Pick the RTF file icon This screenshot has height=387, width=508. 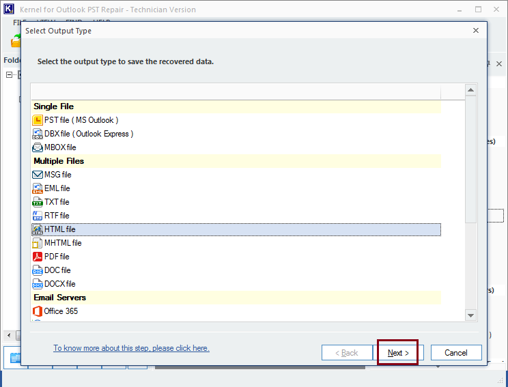(x=38, y=216)
